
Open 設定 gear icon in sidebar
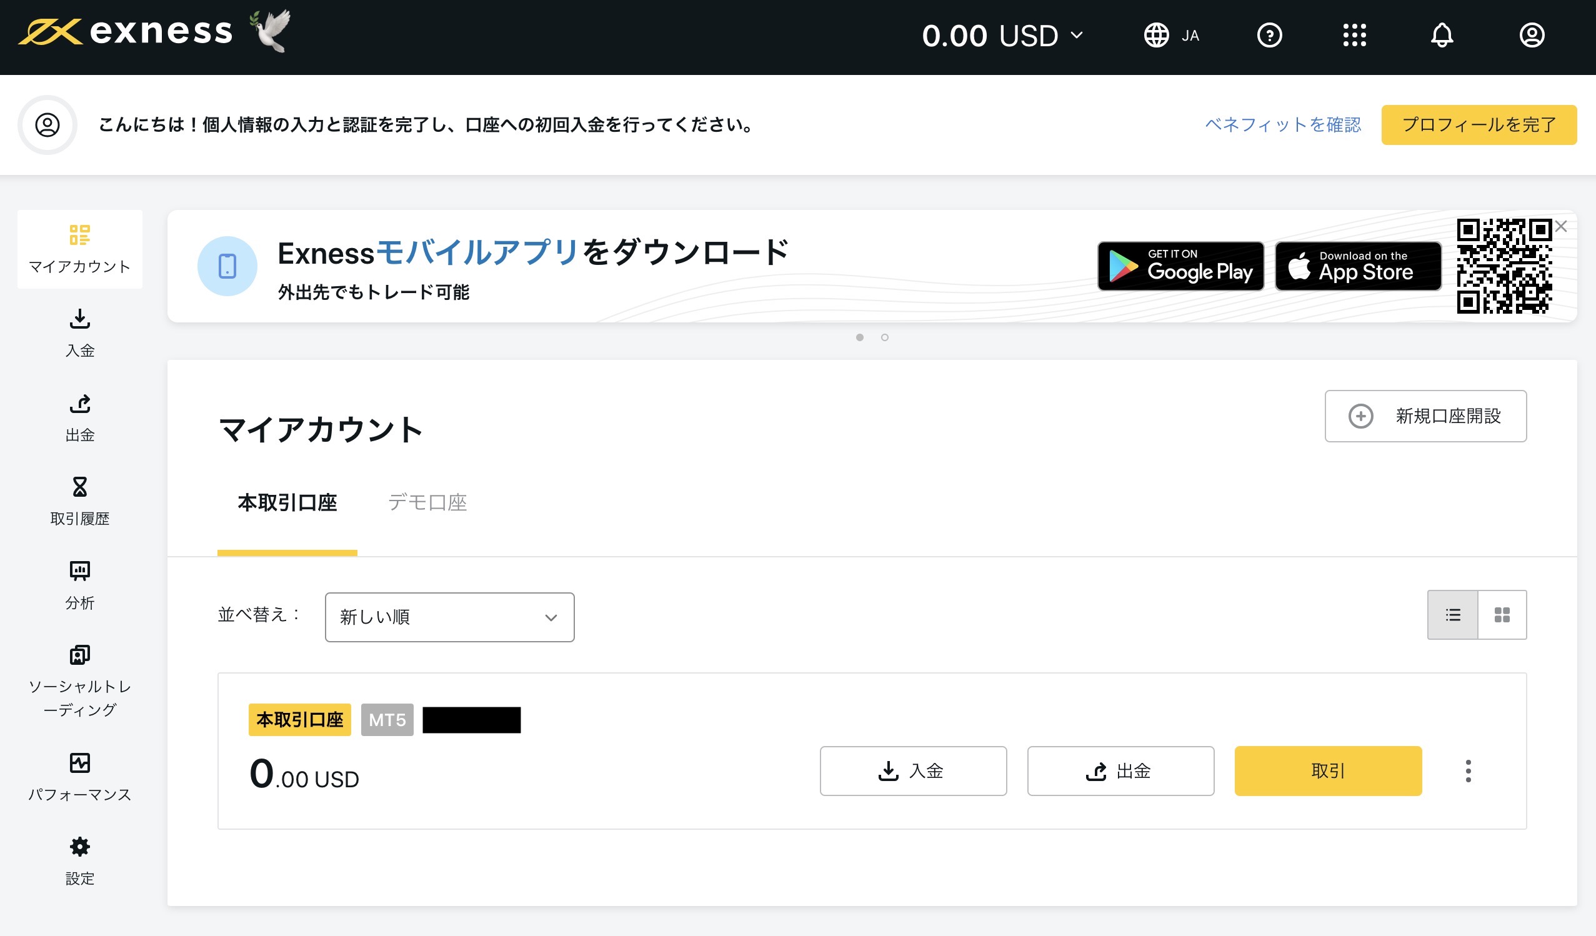point(80,860)
